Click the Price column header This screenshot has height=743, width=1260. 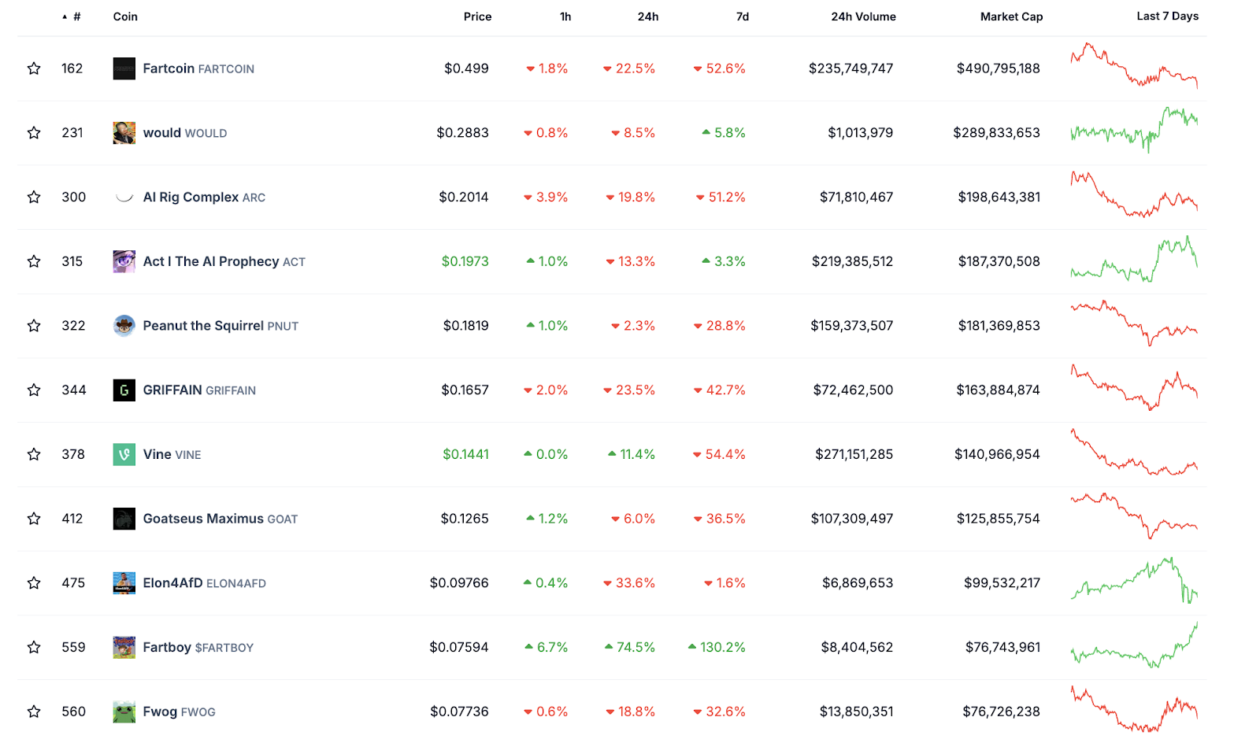pos(477,17)
